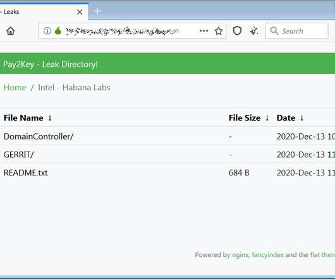Click the DomainController date 2020-Dec-13

point(306,136)
